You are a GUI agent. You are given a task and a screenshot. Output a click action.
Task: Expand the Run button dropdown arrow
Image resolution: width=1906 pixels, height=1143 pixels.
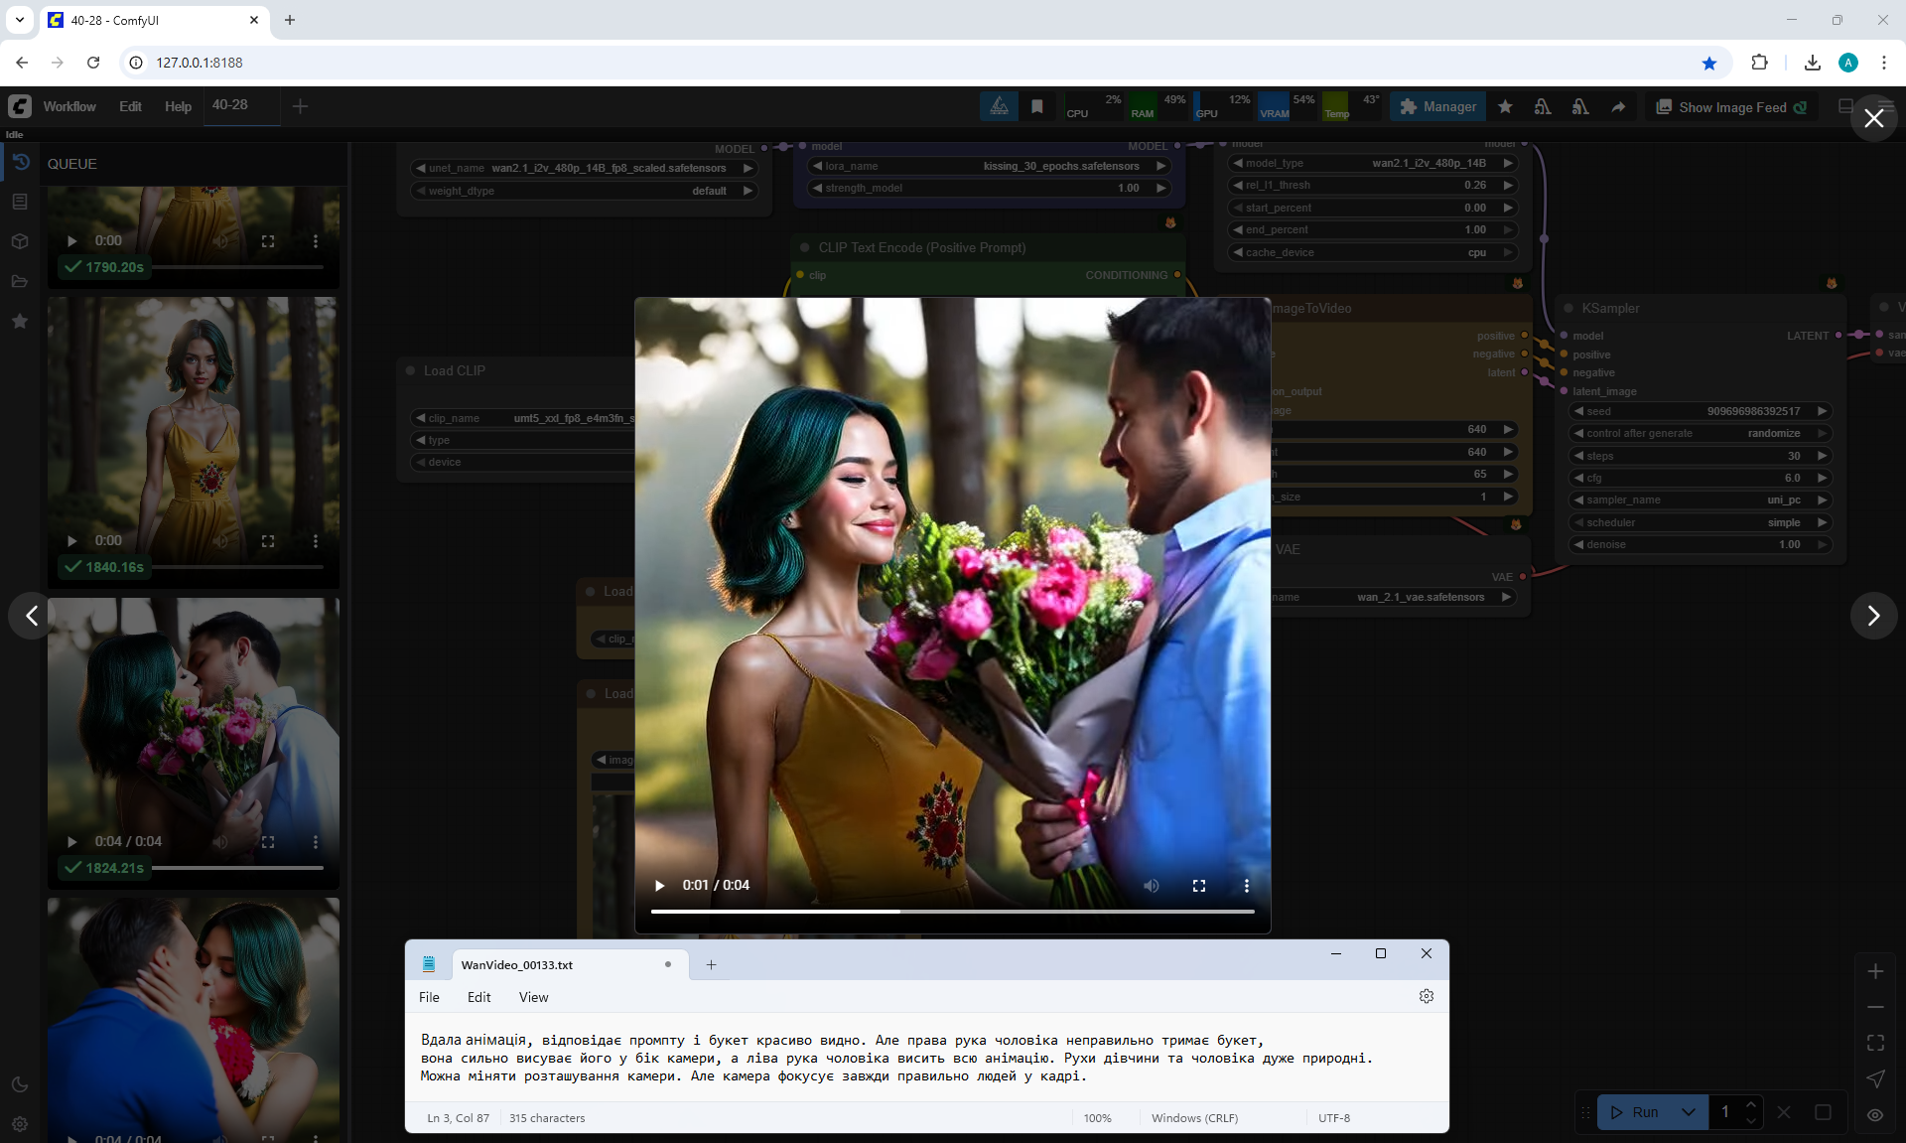tap(1688, 1112)
